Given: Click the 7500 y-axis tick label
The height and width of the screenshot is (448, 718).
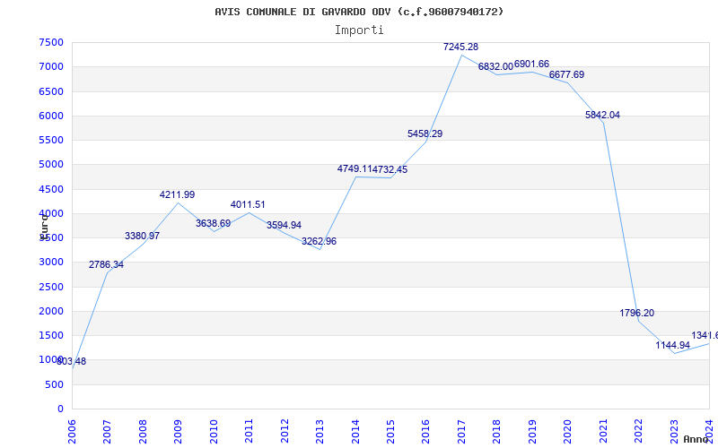Looking at the screenshot, I should pos(51,42).
